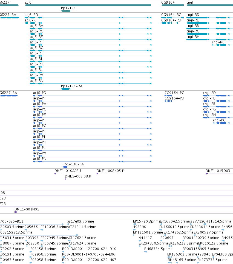Select EK121601.5prime EST
Image resolution: width=233 pixels, height=264 pixels.
[134, 235]
